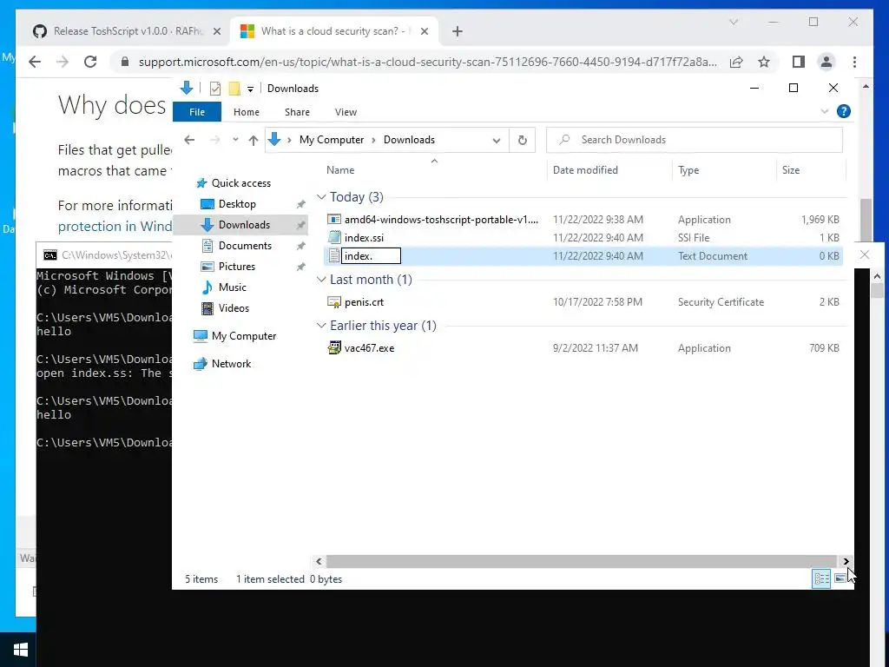Close the ToshScript release tab

coord(216,32)
